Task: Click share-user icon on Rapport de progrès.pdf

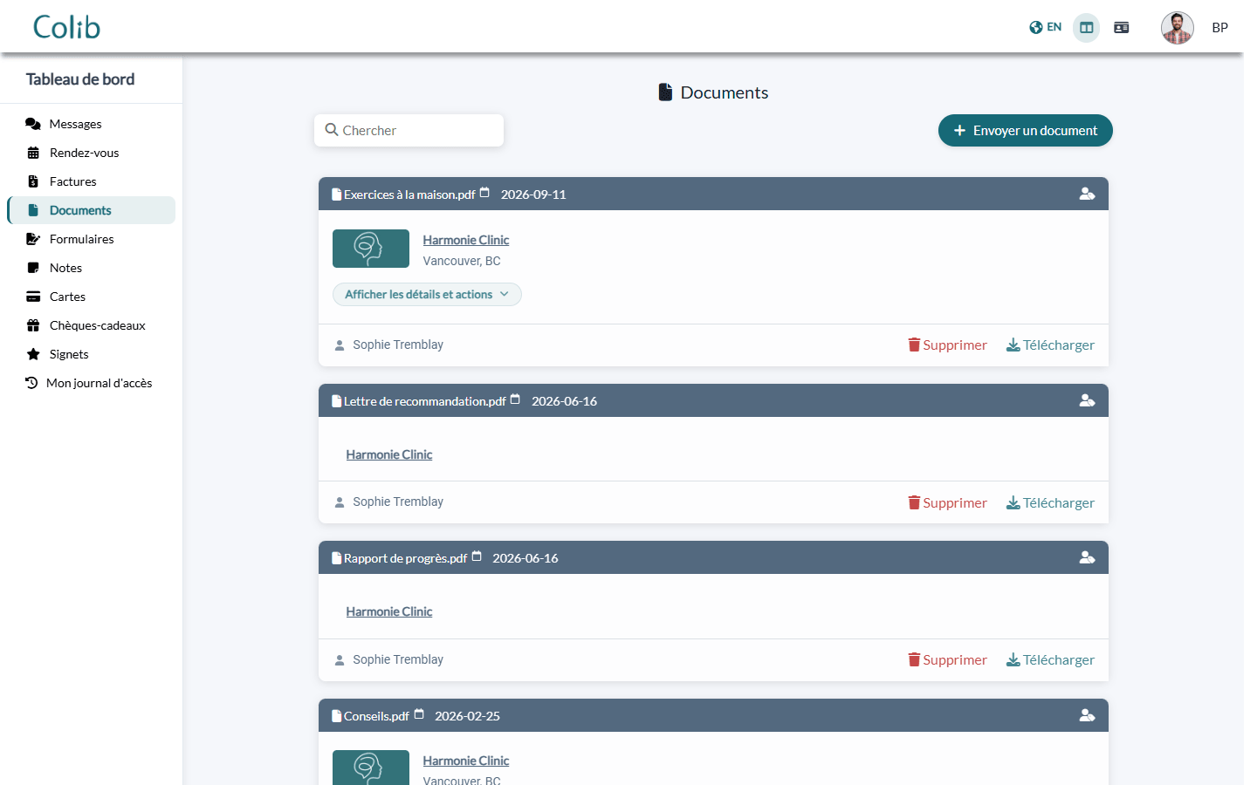Action: pos(1087,557)
